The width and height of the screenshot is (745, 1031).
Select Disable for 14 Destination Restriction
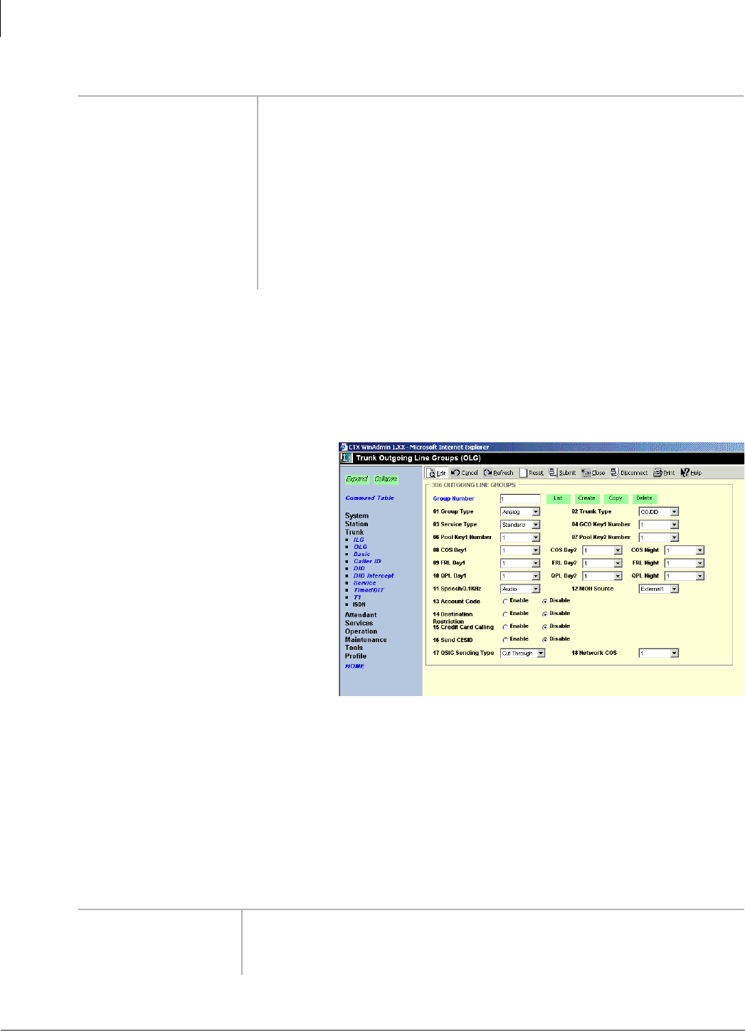(x=545, y=614)
